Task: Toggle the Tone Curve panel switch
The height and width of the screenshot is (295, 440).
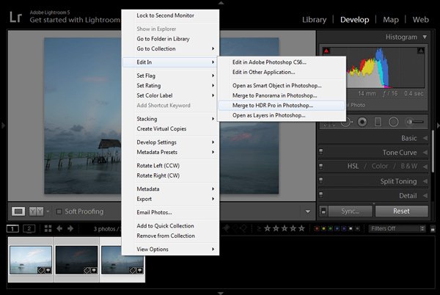Action: [x=321, y=153]
